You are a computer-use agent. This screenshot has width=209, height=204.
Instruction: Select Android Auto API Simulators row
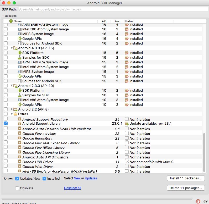[x=103, y=157]
